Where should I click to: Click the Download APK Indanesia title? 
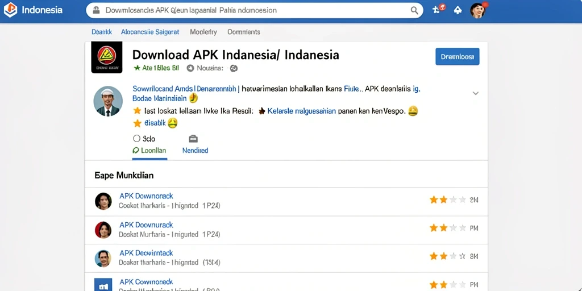tap(236, 55)
